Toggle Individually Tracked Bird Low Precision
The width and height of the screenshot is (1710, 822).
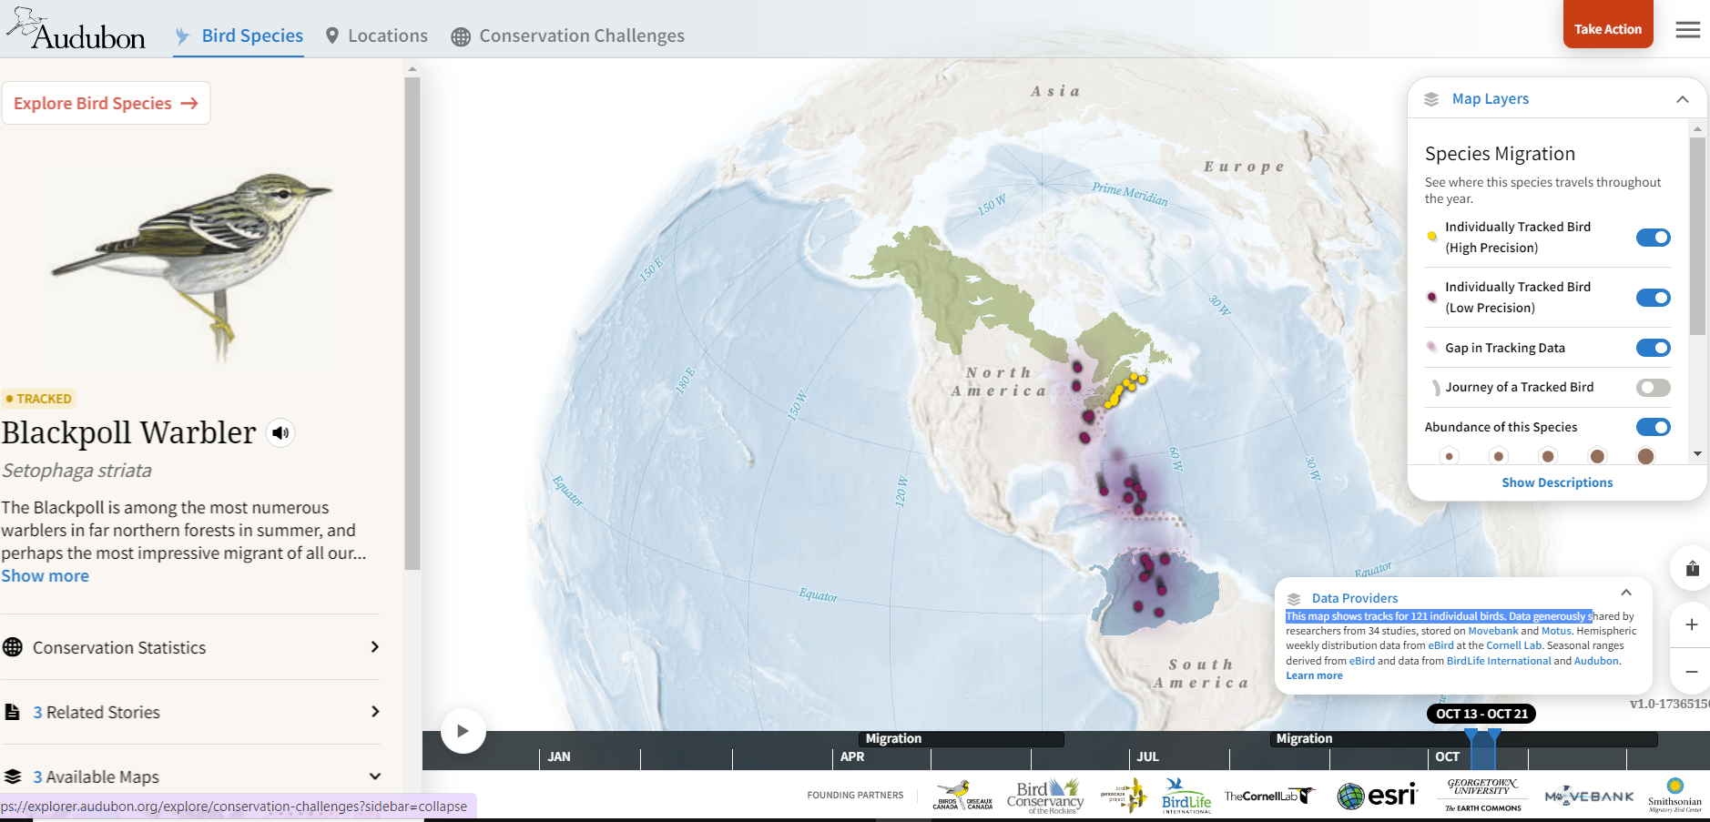click(x=1653, y=298)
